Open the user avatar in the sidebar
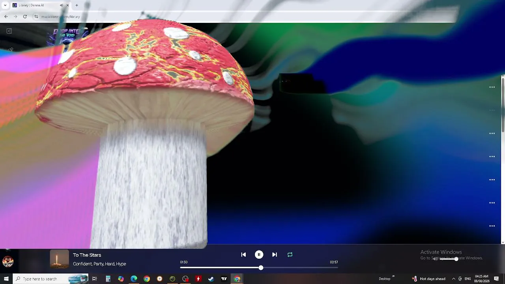The height and width of the screenshot is (284, 505). click(x=8, y=261)
